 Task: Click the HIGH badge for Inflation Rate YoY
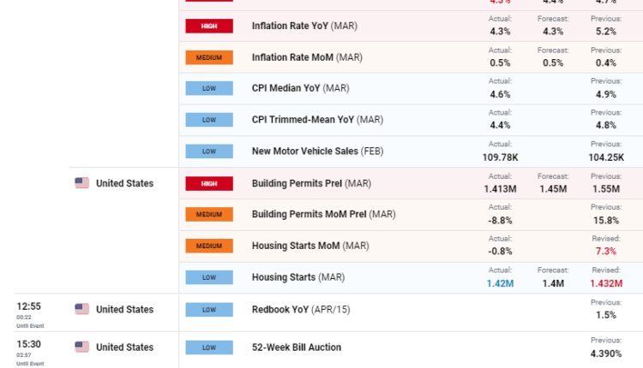coord(209,26)
